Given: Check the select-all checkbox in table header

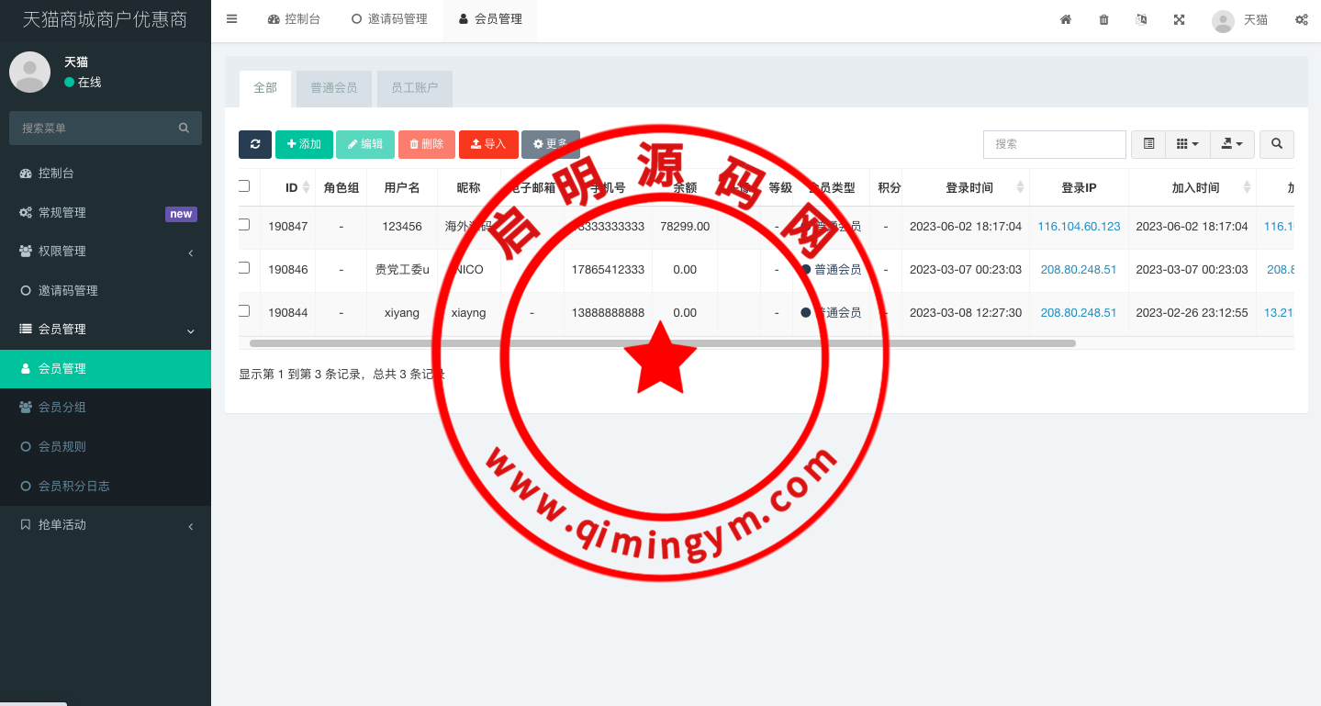Looking at the screenshot, I should 244,186.
